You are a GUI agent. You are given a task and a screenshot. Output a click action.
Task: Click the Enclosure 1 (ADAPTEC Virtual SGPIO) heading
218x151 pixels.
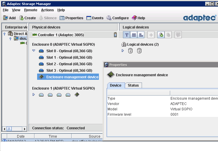[x=64, y=88]
